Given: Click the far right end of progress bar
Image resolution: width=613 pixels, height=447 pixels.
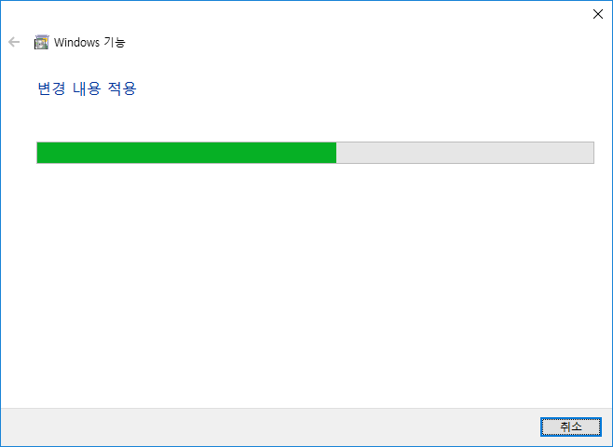Looking at the screenshot, I should 592,153.
